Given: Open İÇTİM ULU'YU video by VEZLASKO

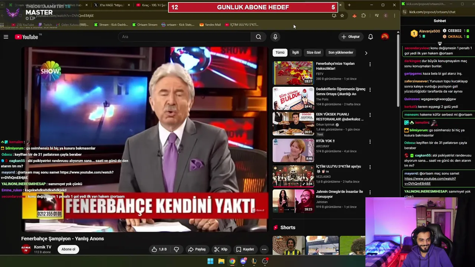Looking at the screenshot, I should point(293,176).
